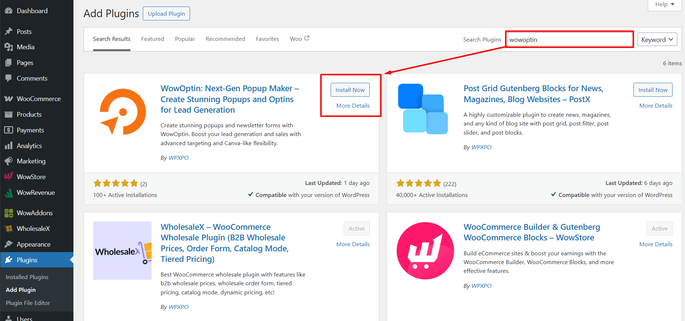The image size is (685, 321).
Task: Expand the Help dropdown tab
Action: point(665,5)
